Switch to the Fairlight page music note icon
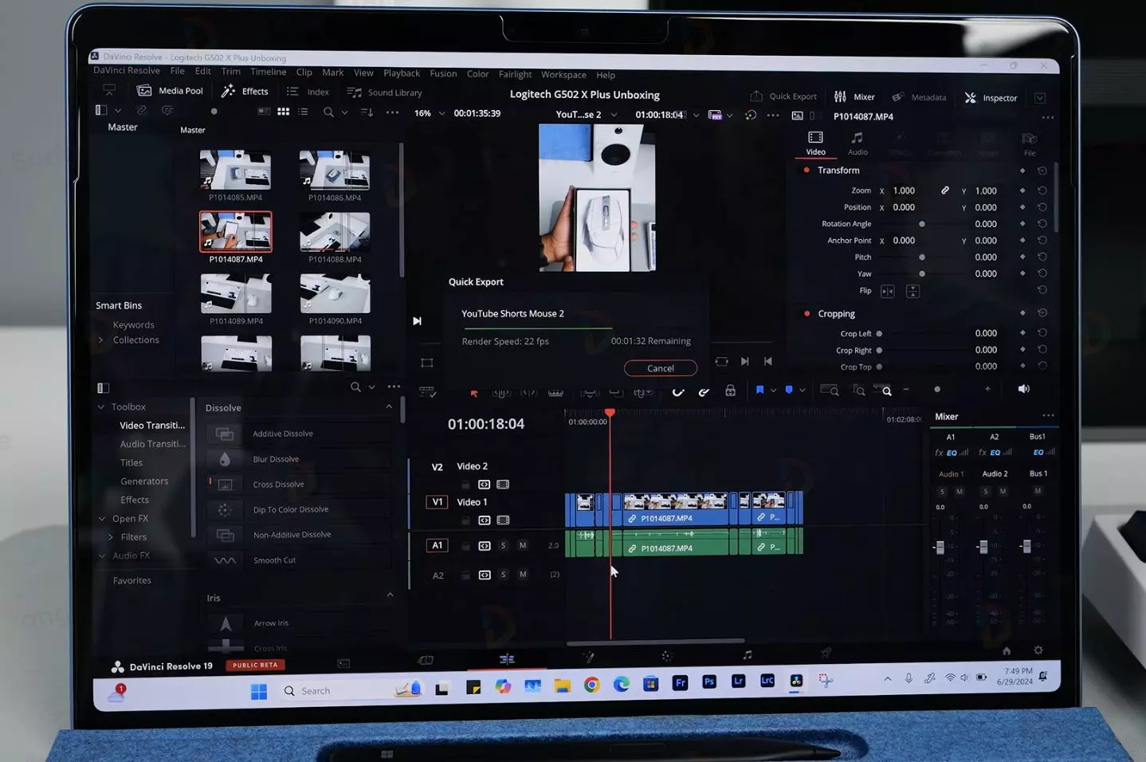Screen dimensions: 1146x762 click(x=747, y=654)
